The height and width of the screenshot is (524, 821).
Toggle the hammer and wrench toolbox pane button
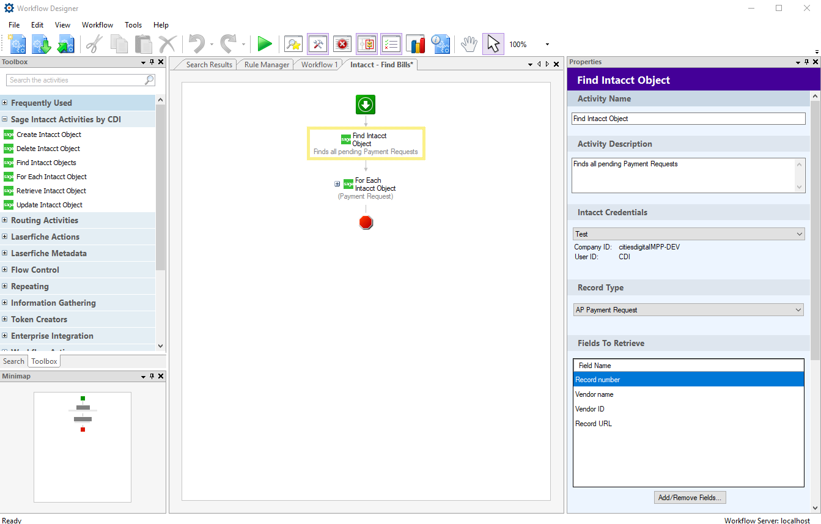318,44
